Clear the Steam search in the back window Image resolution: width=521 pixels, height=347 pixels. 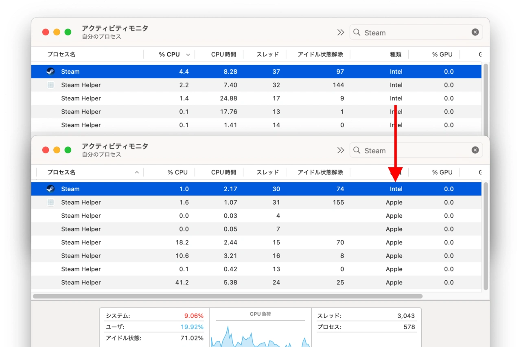pos(475,32)
